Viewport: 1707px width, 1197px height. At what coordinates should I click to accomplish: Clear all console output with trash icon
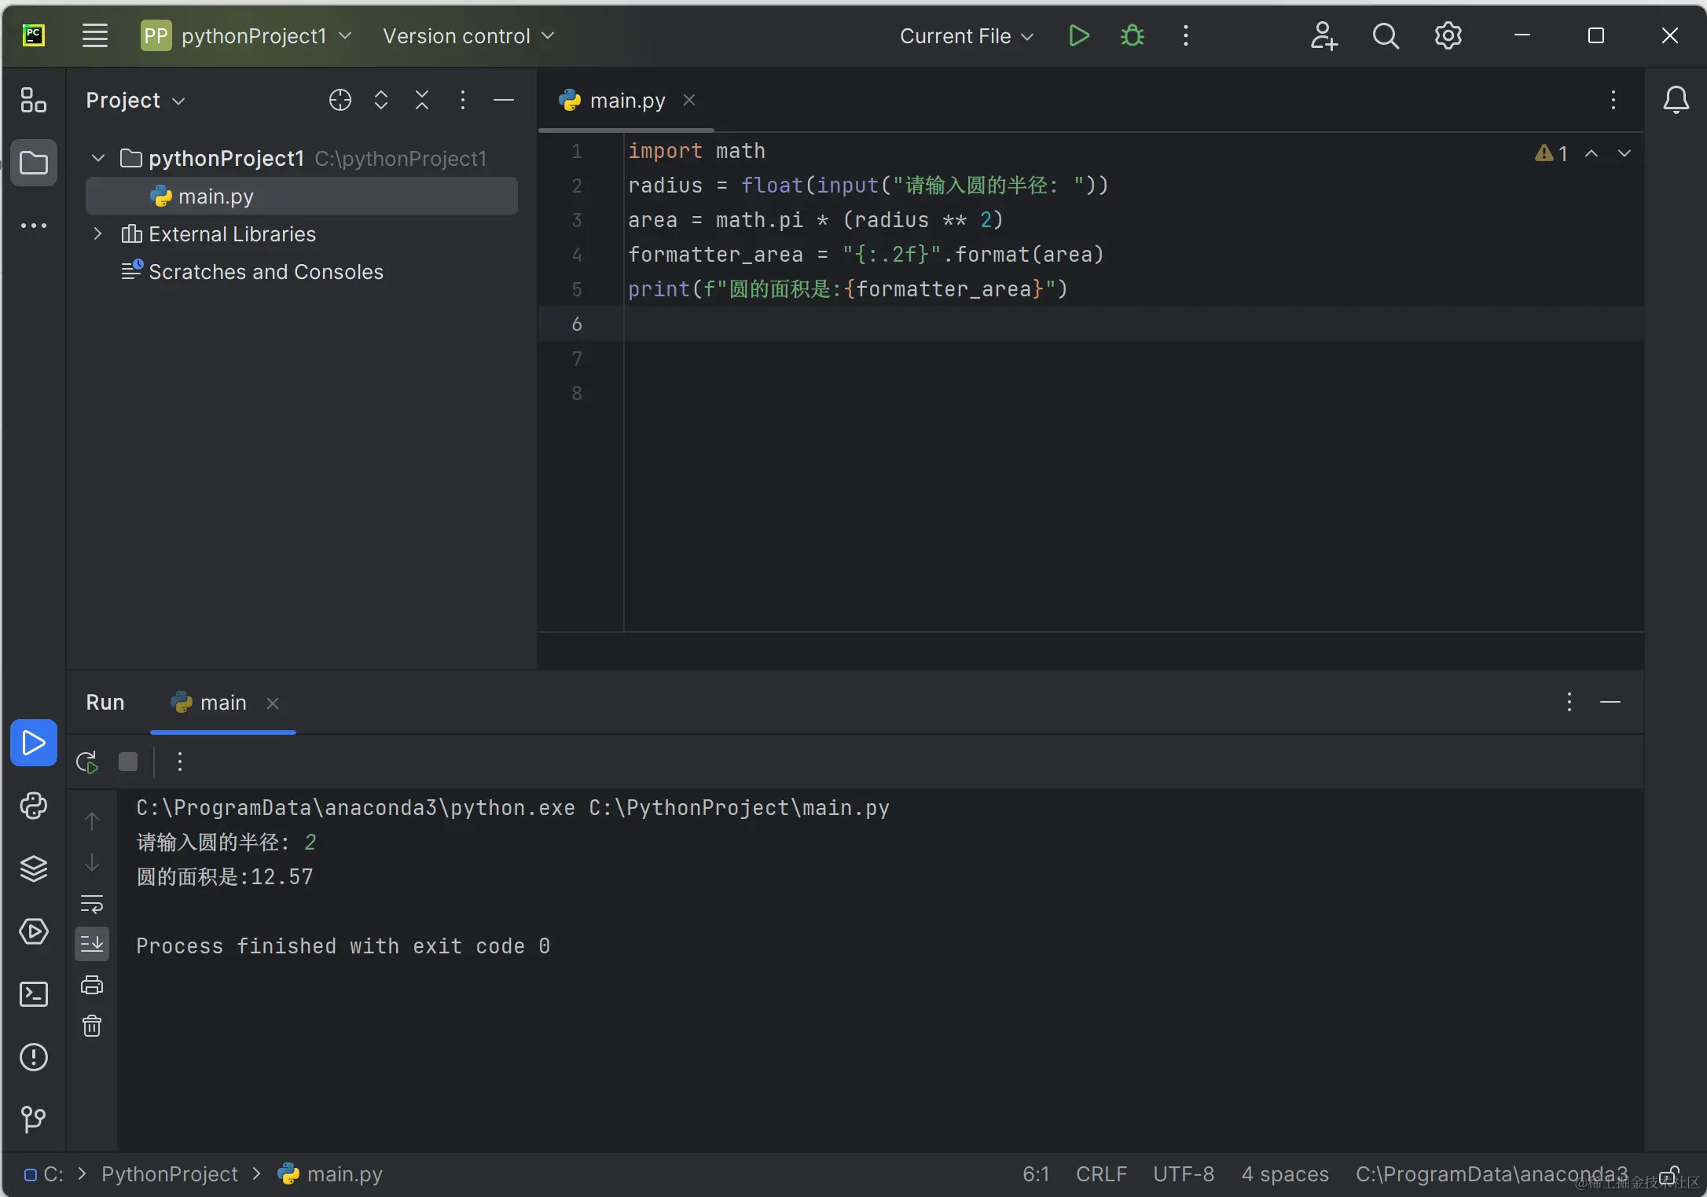(x=92, y=1026)
